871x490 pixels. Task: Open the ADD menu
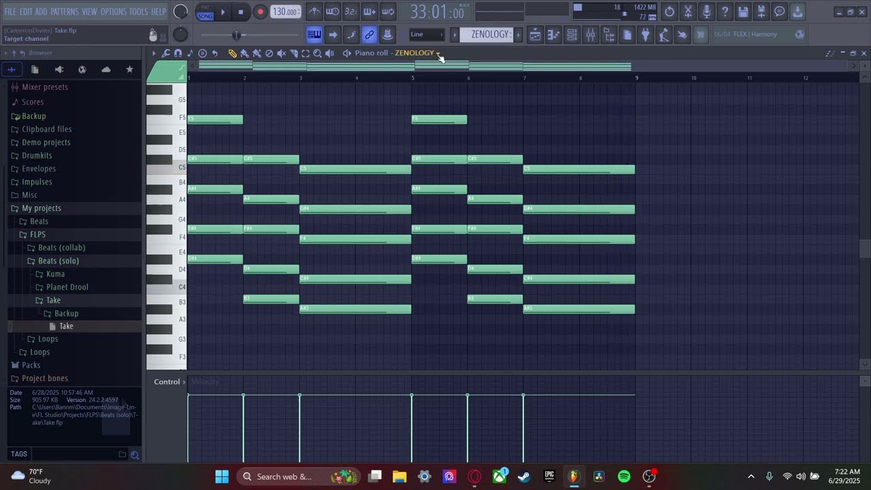(42, 12)
